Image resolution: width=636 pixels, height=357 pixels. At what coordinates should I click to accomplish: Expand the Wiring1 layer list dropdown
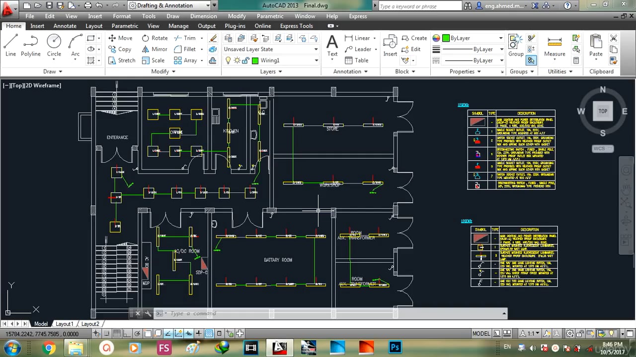[x=316, y=60]
